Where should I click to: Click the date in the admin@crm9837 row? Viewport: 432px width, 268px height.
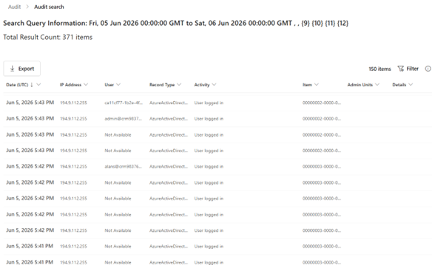tap(30, 118)
